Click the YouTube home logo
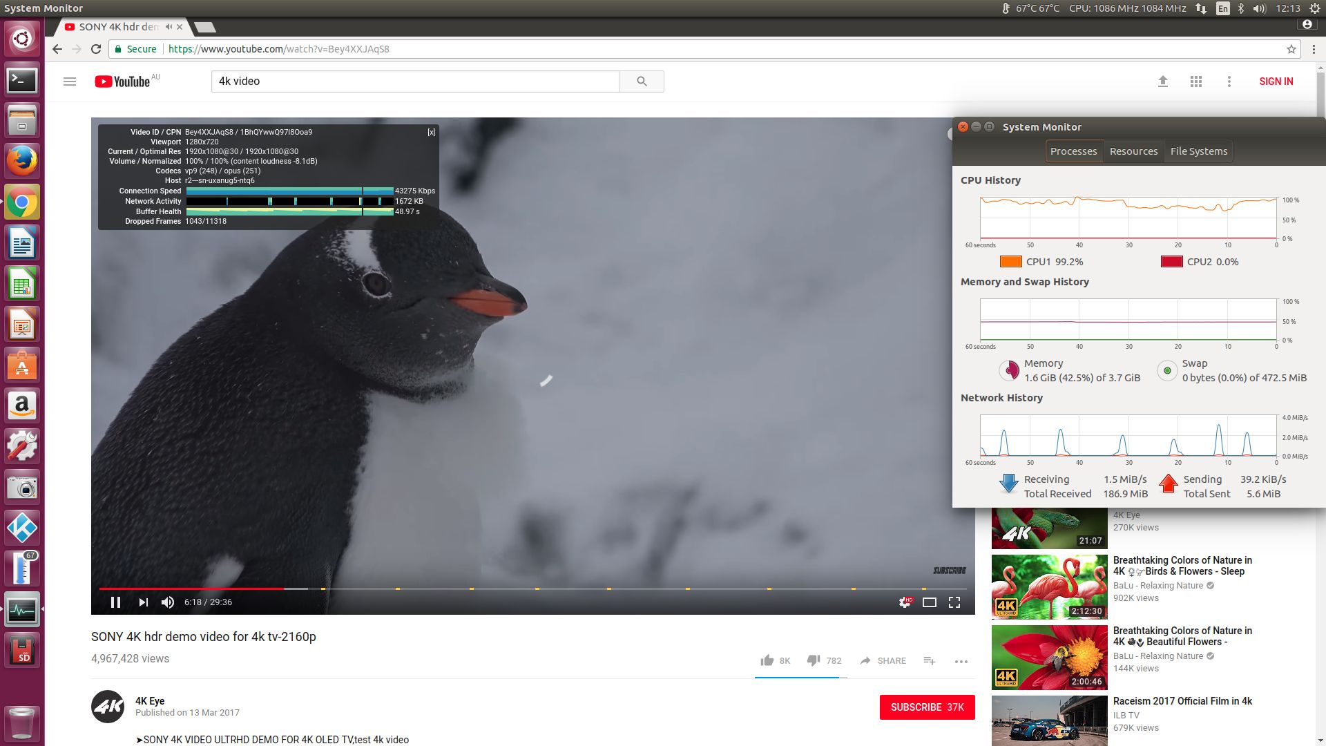 tap(122, 82)
